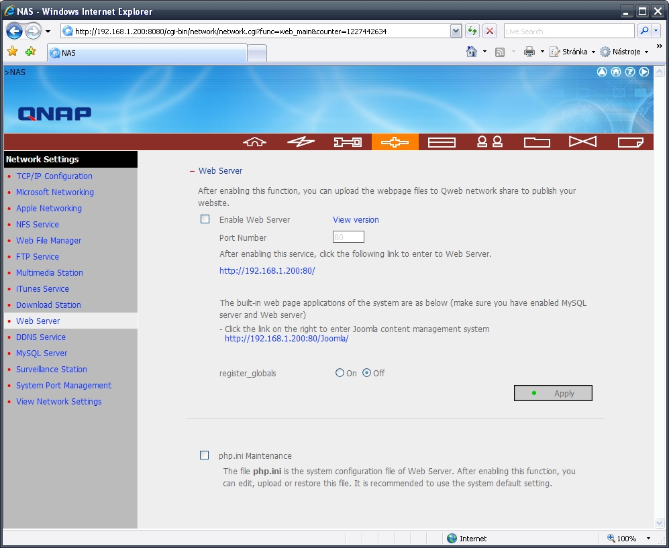669x548 pixels.
Task: Click the home circle icon in banner
Action: [616, 72]
